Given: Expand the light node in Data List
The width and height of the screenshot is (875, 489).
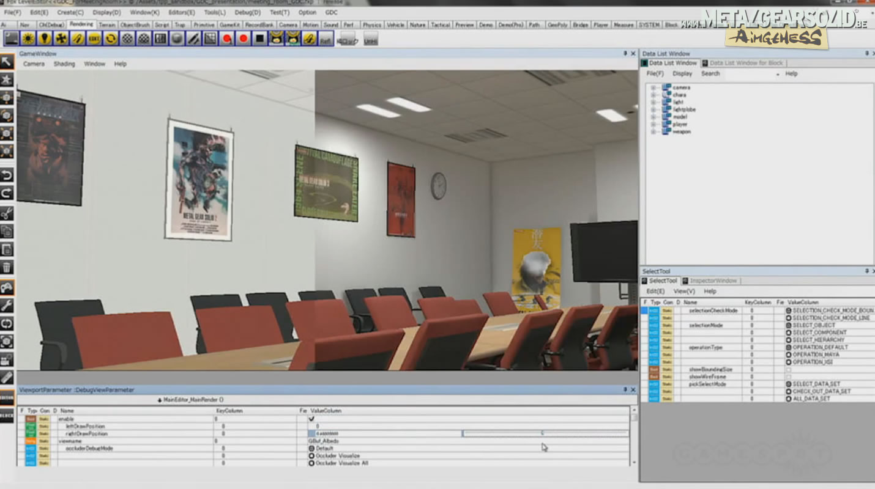Looking at the screenshot, I should coord(653,102).
